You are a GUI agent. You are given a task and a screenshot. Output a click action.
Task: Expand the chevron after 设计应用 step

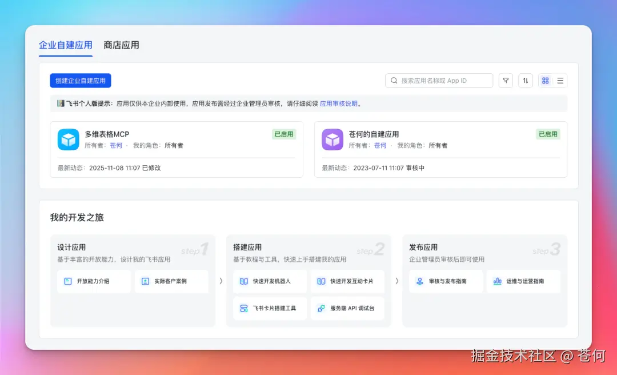(221, 281)
